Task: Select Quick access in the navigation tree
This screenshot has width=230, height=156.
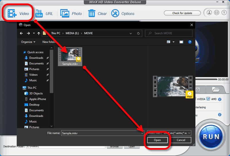Action: (x=33, y=52)
